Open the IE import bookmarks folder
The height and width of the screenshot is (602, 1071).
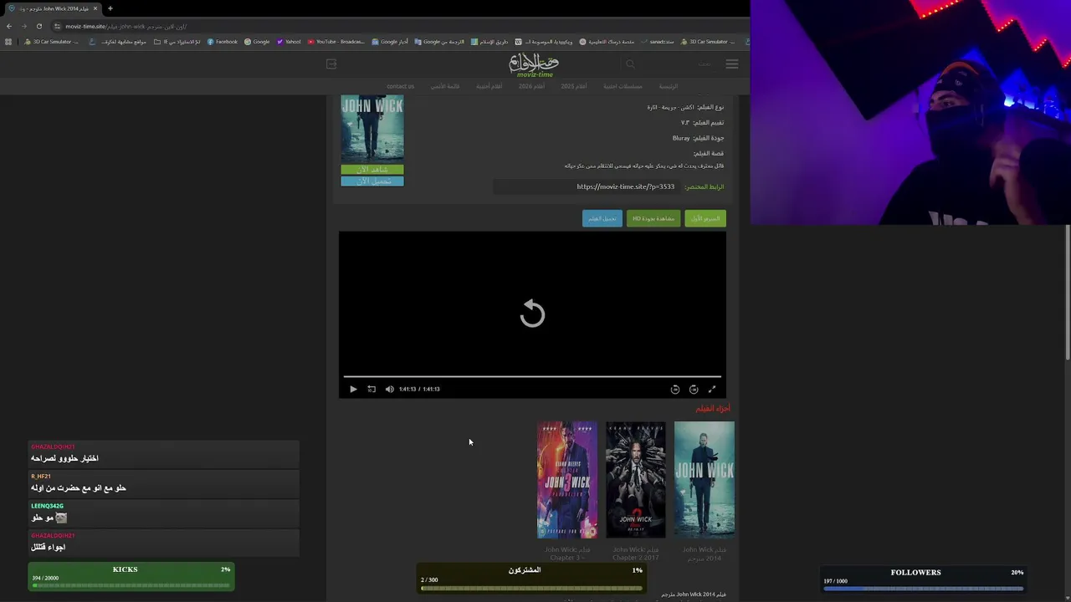point(177,42)
